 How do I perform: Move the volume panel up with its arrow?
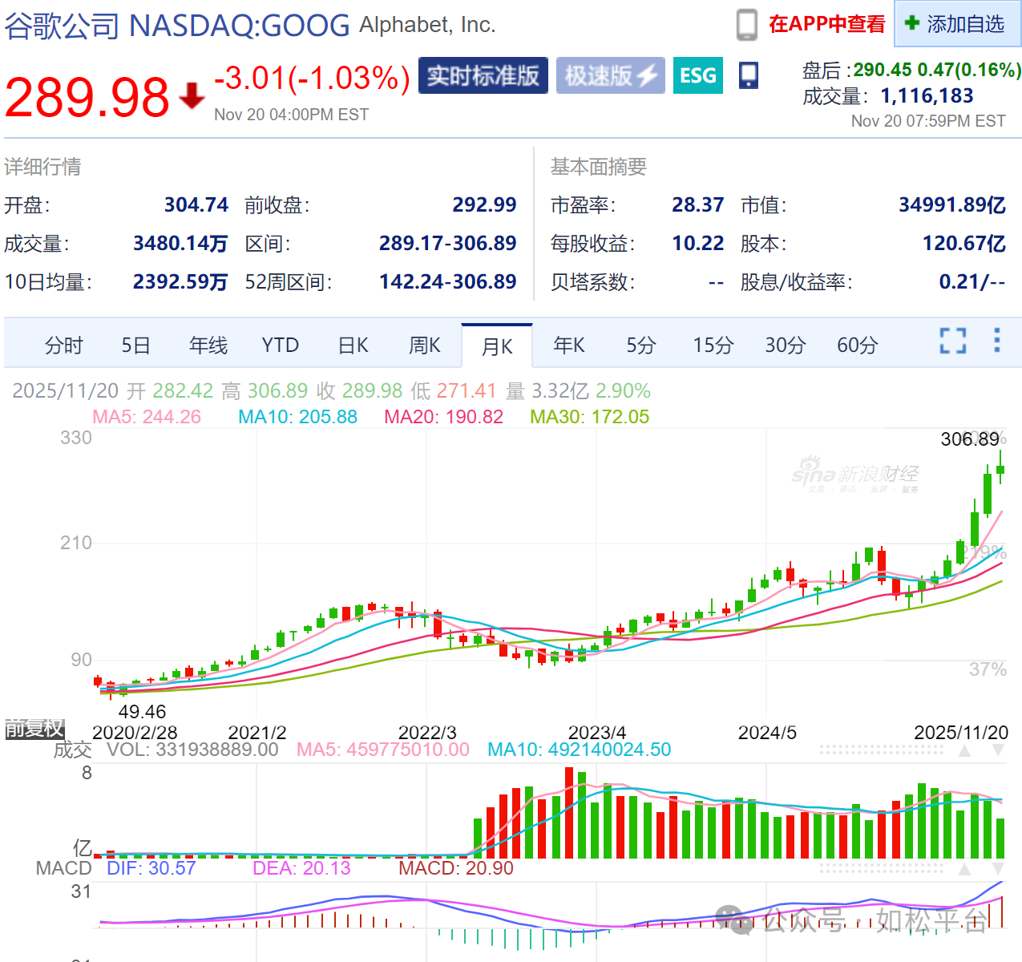(964, 751)
